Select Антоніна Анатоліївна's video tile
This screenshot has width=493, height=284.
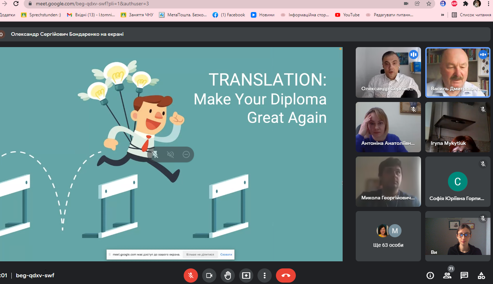pos(388,127)
